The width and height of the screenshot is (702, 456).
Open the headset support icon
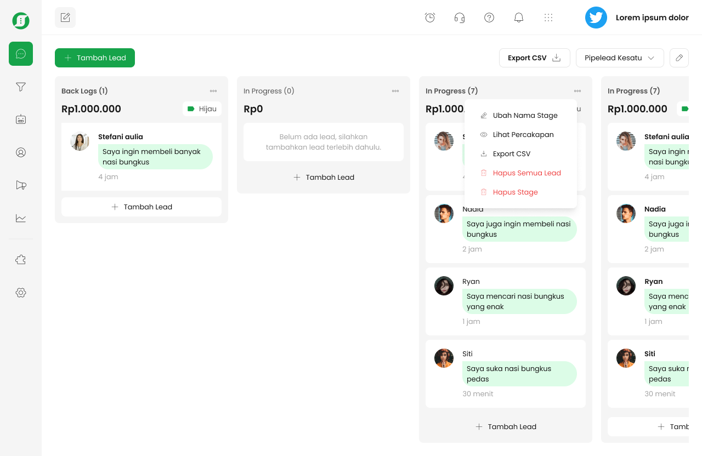(x=459, y=17)
